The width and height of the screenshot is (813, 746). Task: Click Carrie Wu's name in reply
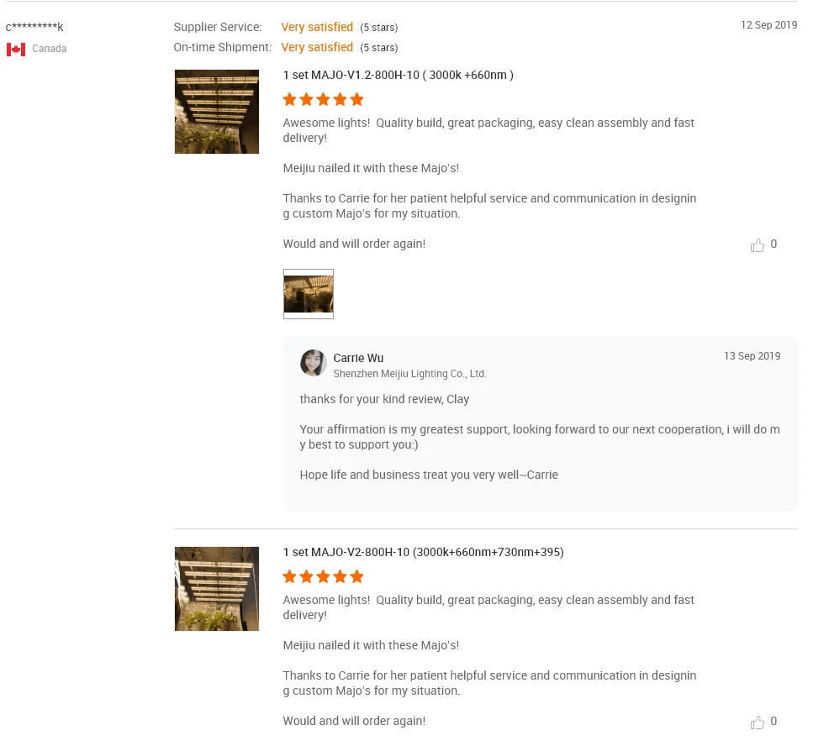click(x=358, y=358)
